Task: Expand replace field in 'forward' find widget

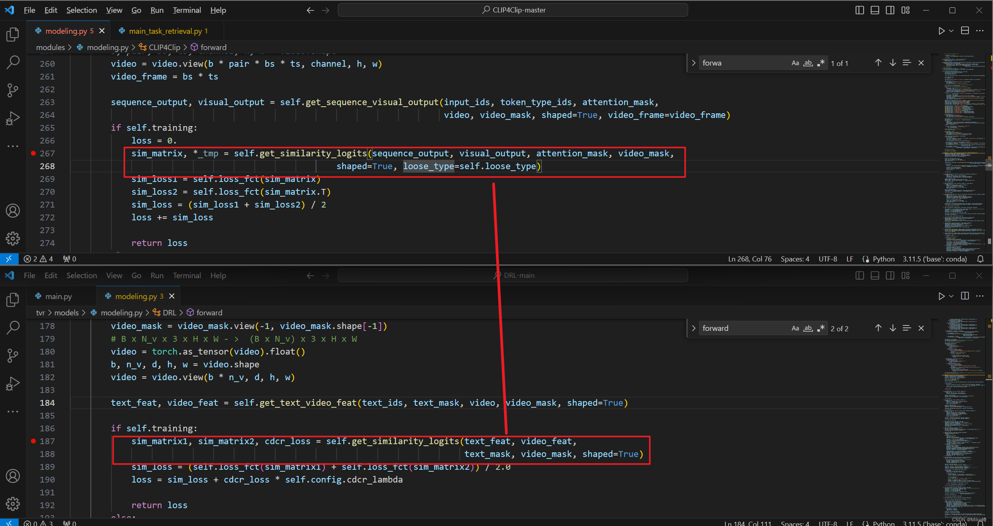Action: 694,328
